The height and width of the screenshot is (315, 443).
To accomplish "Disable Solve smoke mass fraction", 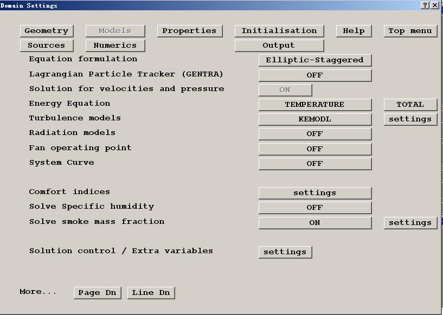I will [314, 223].
